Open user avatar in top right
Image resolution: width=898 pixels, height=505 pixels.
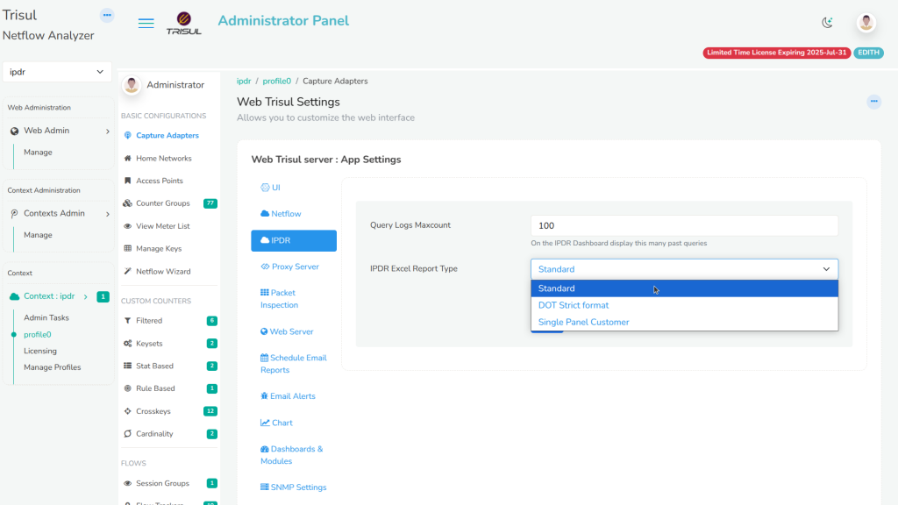(x=866, y=23)
